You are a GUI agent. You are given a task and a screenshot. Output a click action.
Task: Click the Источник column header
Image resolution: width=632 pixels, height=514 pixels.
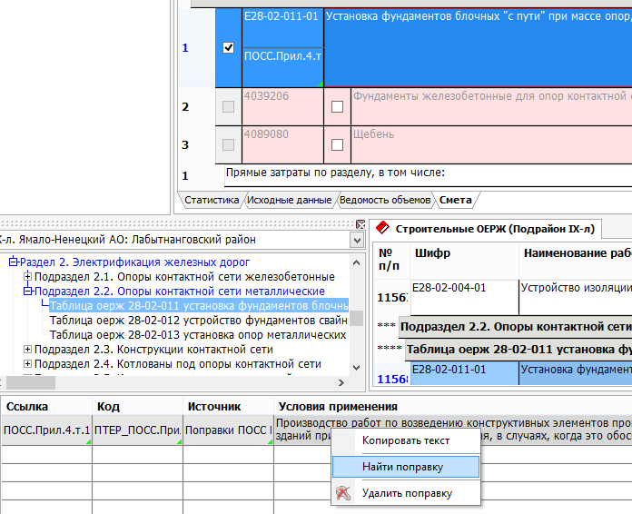point(228,406)
